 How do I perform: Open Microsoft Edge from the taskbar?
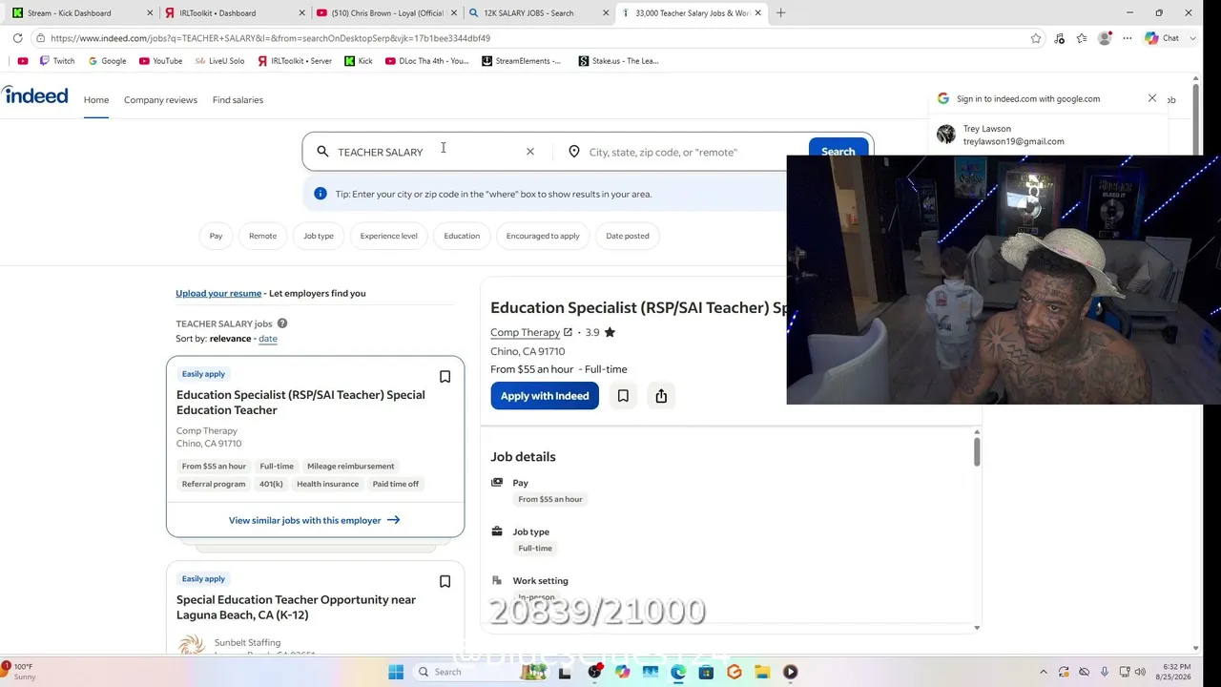678,672
